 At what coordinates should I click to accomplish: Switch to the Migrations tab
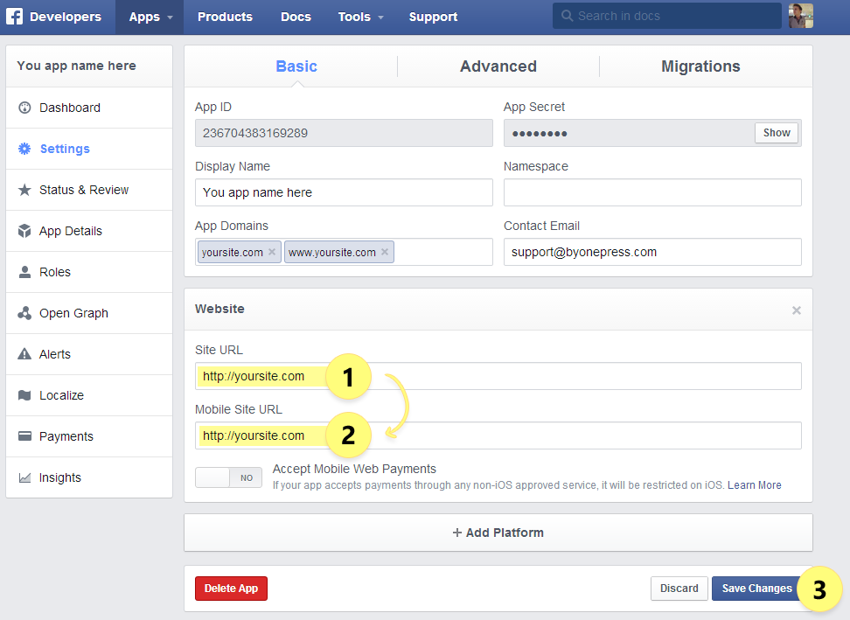700,66
